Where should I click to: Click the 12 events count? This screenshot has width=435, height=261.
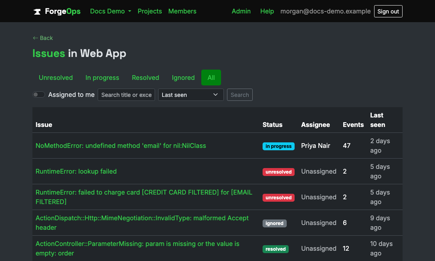pos(346,248)
